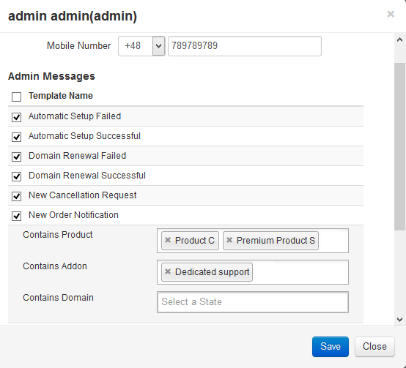The image size is (406, 368).
Task: Click the Template Name column header
Action: (61, 96)
